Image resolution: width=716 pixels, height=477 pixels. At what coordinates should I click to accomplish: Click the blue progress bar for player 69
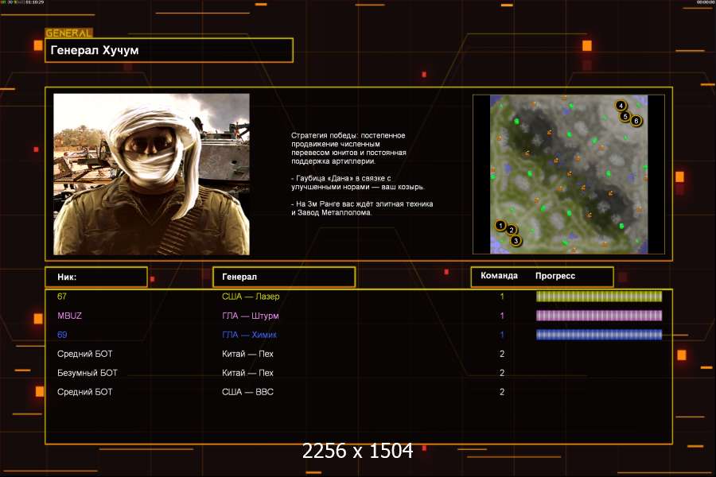[598, 335]
